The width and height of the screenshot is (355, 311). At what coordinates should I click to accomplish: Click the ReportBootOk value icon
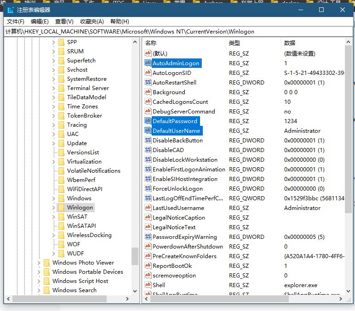pyautogui.click(x=148, y=266)
